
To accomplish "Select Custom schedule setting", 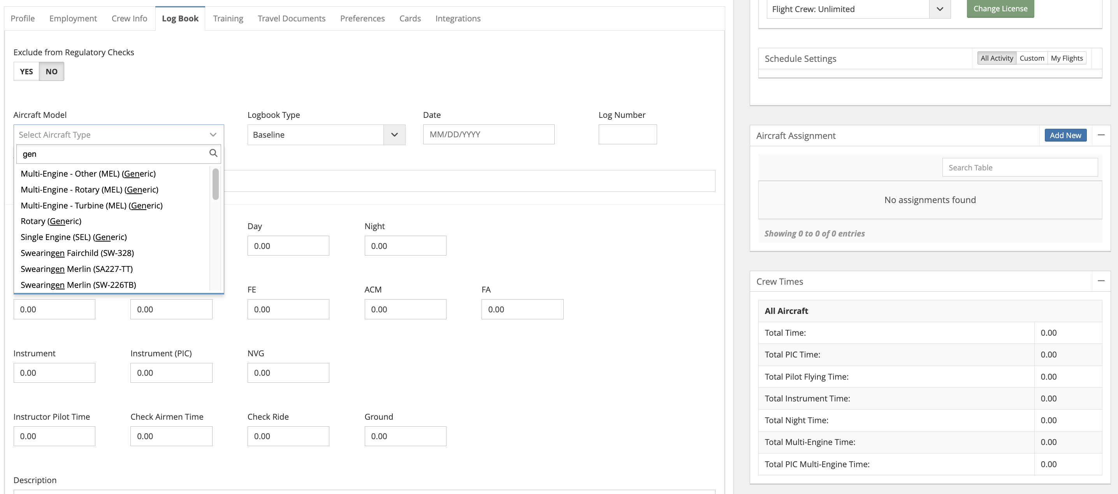I will point(1032,58).
